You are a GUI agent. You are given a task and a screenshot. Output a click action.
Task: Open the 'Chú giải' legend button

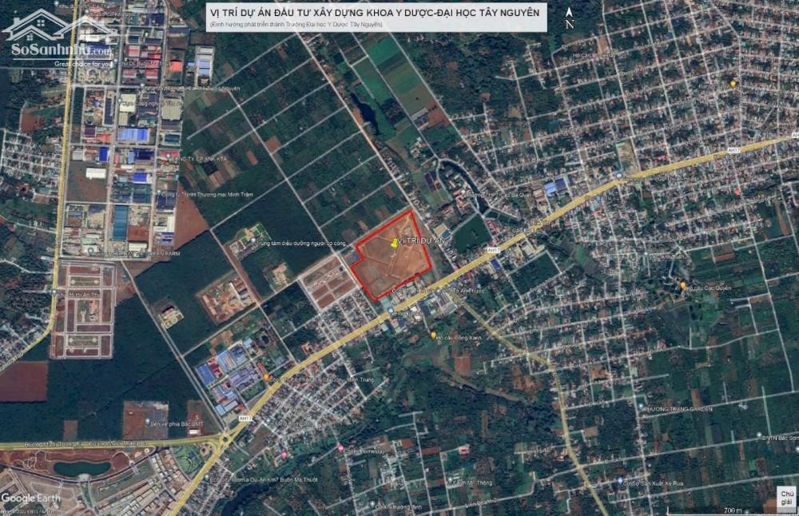(x=785, y=497)
